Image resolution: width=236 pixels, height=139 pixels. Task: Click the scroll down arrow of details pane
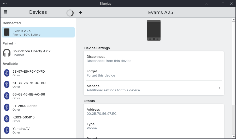234,136
